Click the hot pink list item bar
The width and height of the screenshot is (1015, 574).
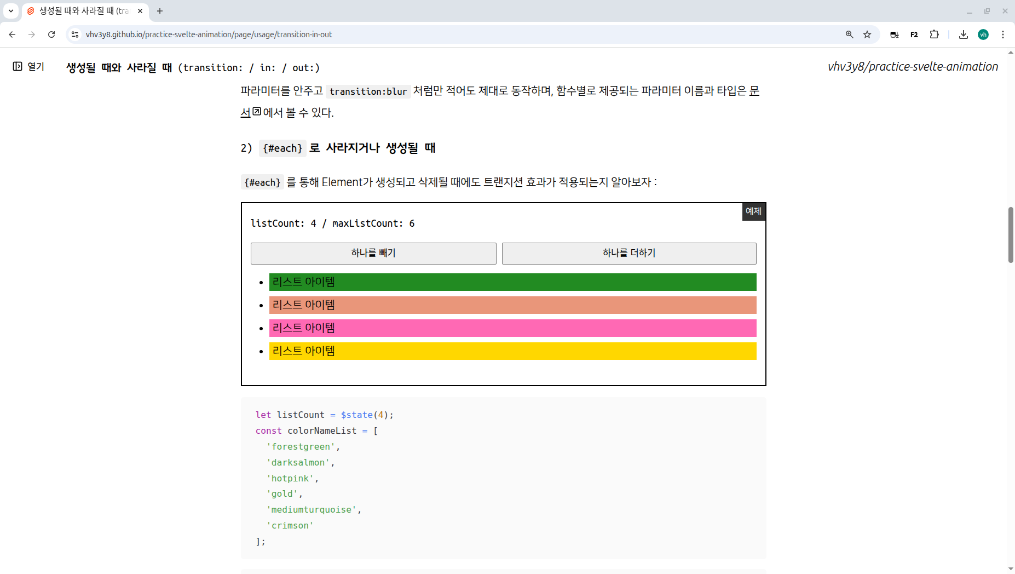click(x=512, y=328)
